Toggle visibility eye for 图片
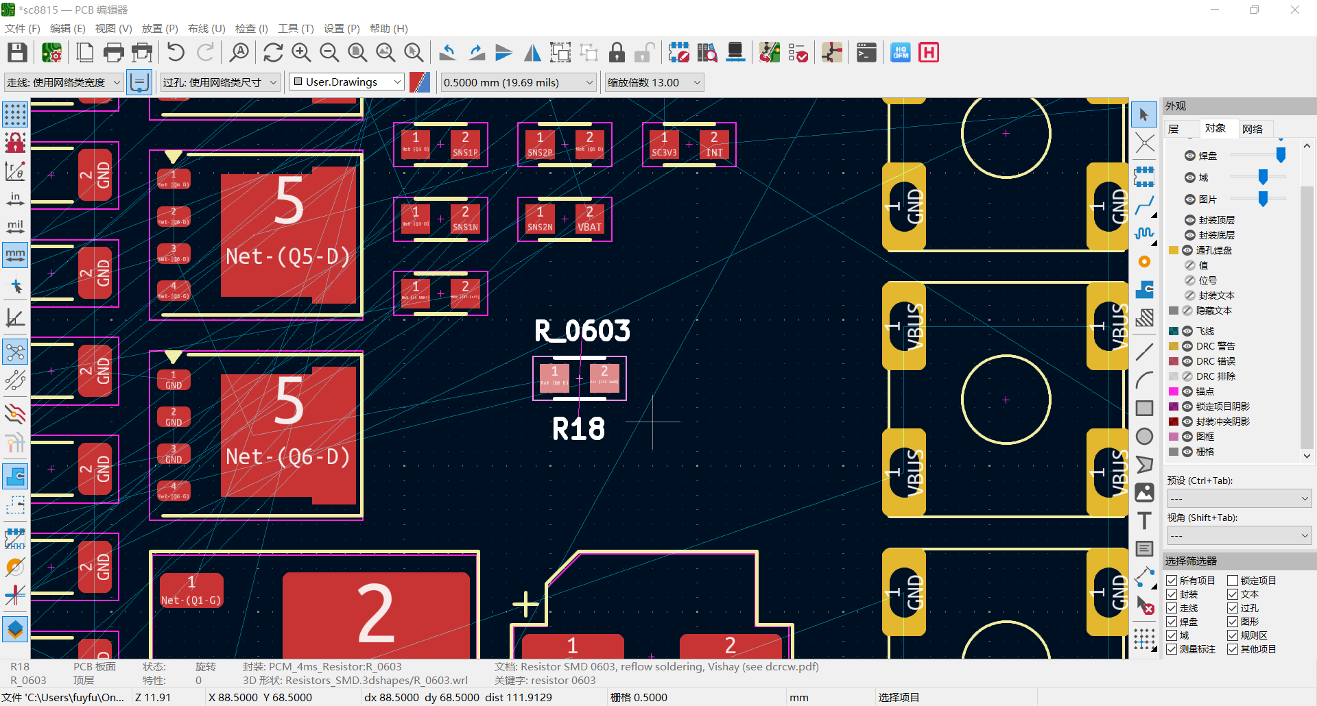 (1190, 199)
